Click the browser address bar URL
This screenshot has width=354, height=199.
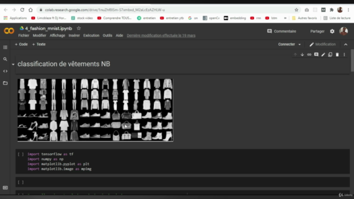pos(105,10)
